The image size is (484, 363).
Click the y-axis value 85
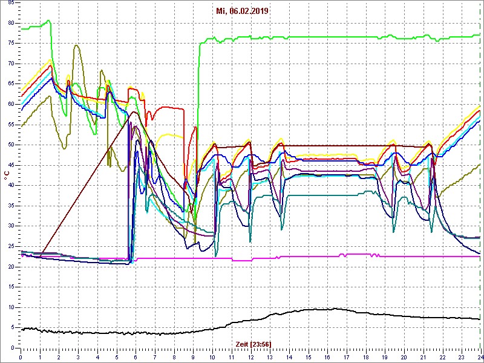tap(10, 3)
